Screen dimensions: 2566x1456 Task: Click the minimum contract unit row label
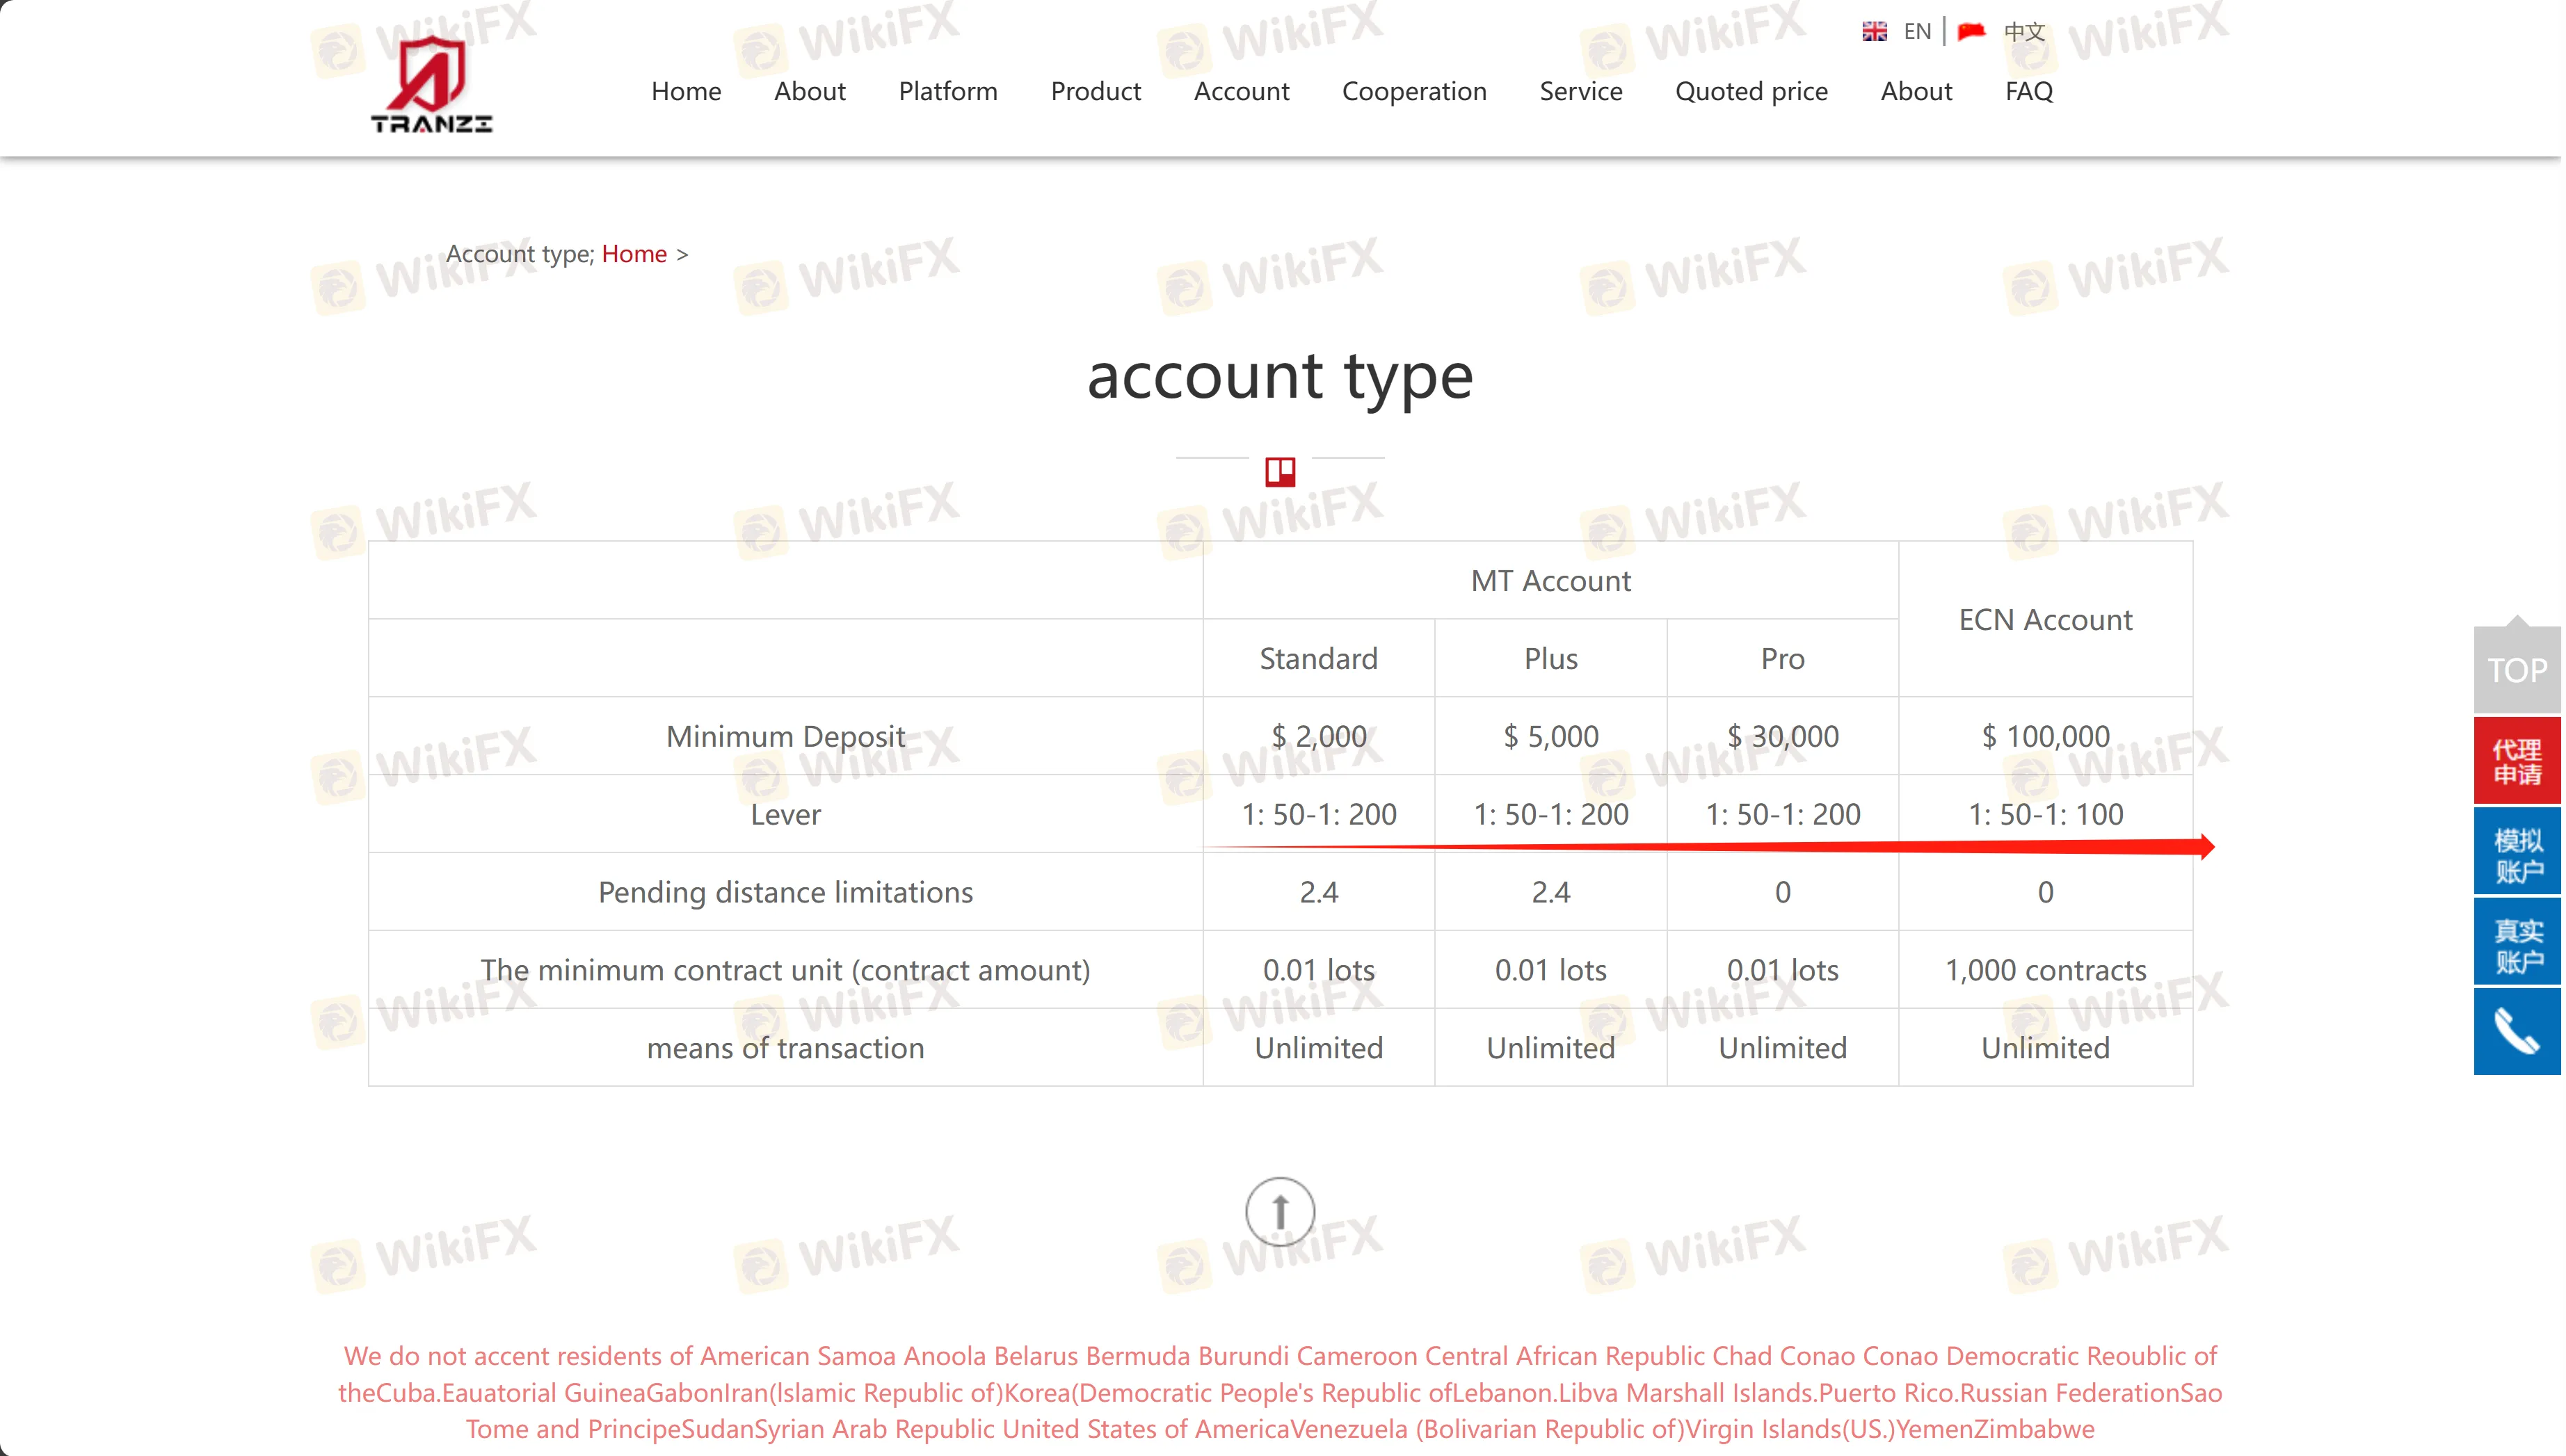(785, 971)
